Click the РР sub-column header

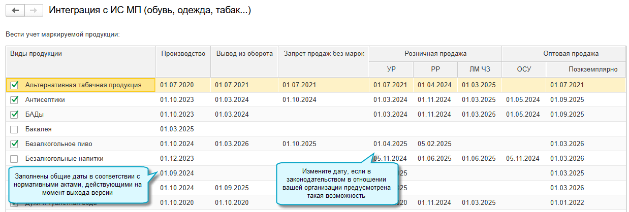pyautogui.click(x=435, y=69)
